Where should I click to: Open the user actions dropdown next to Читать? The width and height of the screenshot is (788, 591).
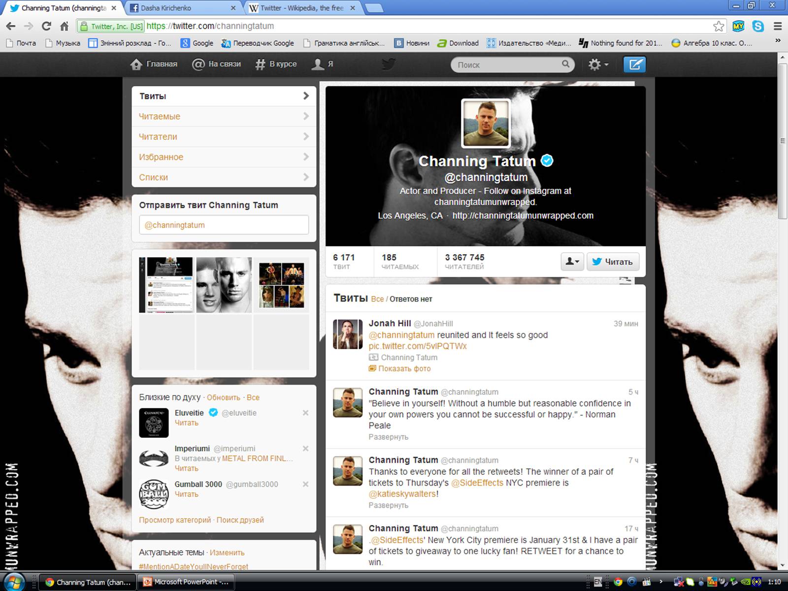572,262
